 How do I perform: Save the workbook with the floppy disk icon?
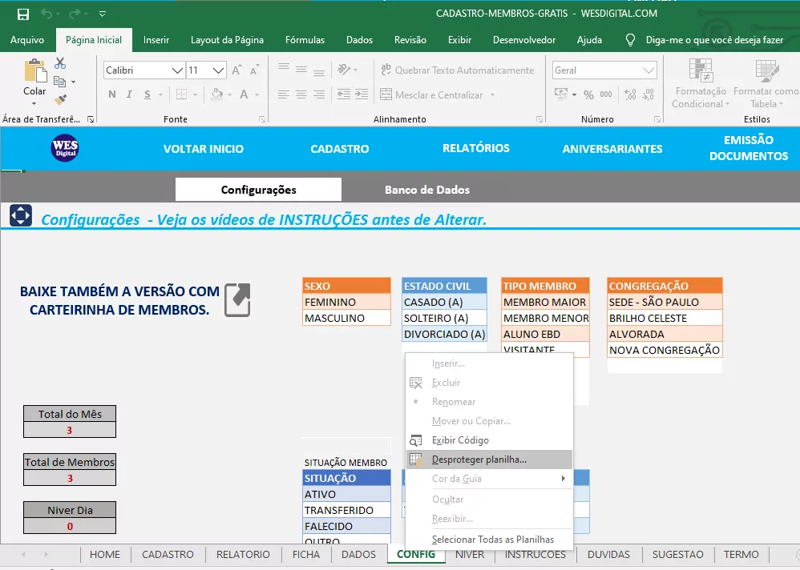pos(23,14)
